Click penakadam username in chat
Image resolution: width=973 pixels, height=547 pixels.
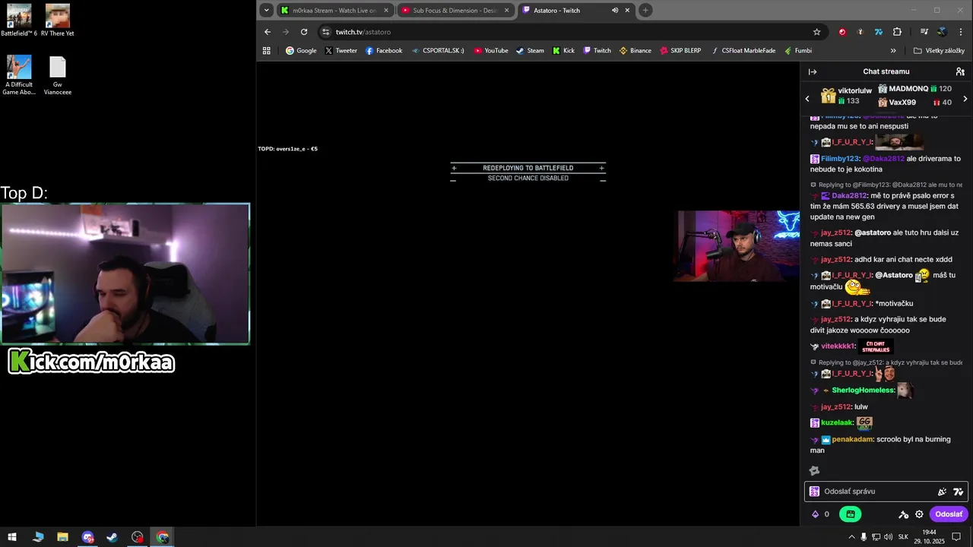(x=852, y=439)
